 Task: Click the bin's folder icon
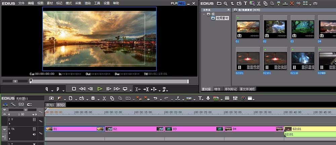pyautogui.click(x=219, y=3)
